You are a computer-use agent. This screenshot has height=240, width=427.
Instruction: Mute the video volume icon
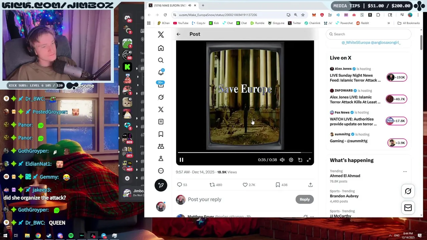282,160
